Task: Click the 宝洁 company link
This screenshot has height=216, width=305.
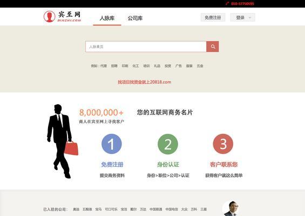Action: [124, 209]
